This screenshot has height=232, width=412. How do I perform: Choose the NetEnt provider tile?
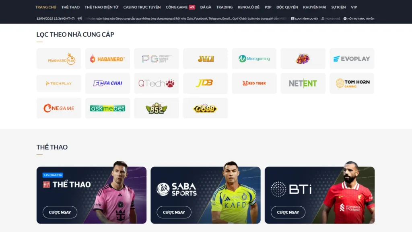303,83
